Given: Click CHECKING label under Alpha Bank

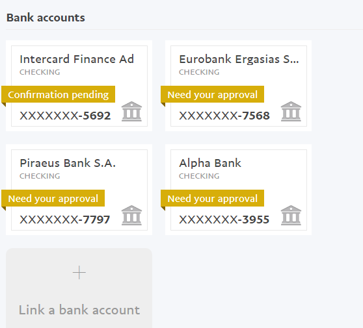Looking at the screenshot, I should point(199,176).
